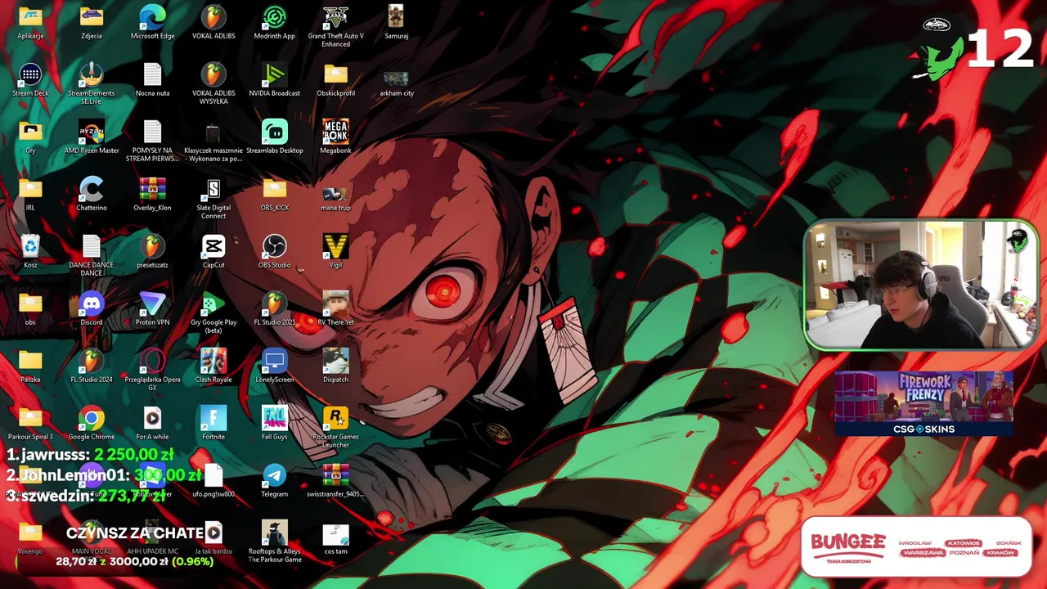This screenshot has height=589, width=1047.
Task: Start Grand Theft Auto V Enhanced
Action: tap(335, 26)
